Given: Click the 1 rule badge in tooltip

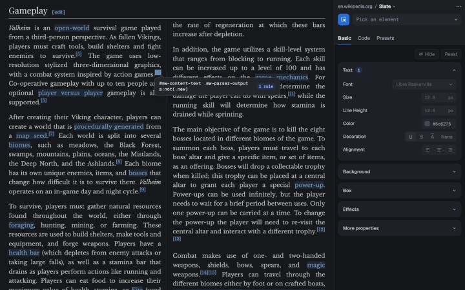Looking at the screenshot, I should pos(265,86).
